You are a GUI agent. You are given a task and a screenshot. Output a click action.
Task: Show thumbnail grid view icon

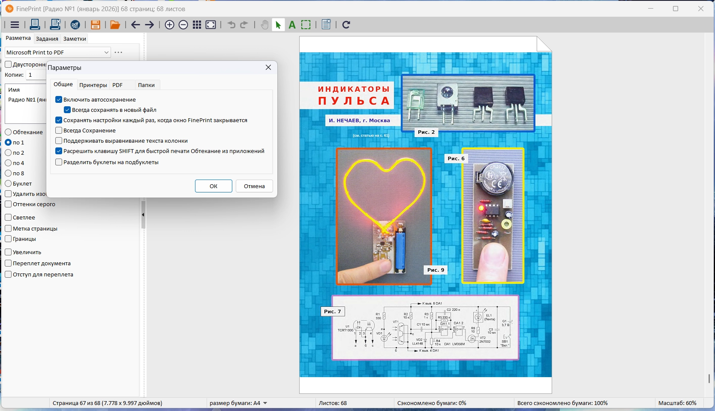point(197,25)
